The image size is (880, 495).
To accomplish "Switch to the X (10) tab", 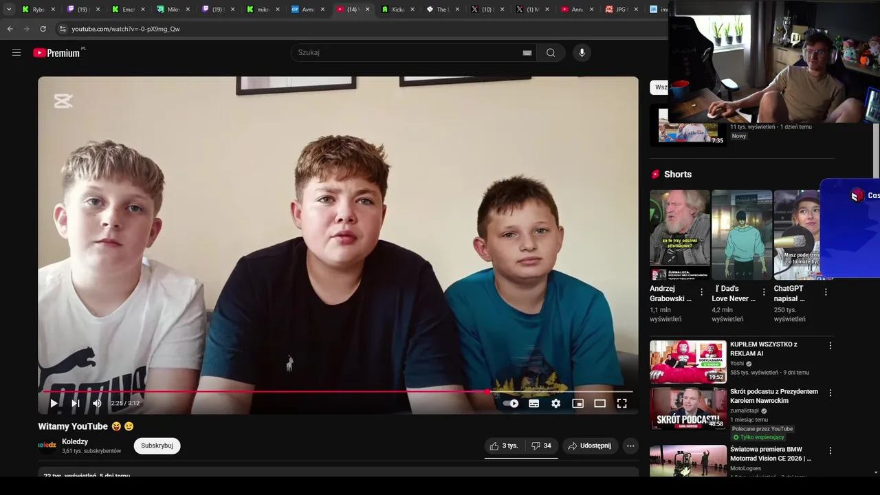I will coord(487,10).
